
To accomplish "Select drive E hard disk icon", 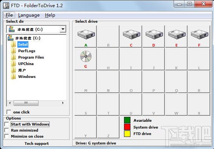I will point(177,34).
